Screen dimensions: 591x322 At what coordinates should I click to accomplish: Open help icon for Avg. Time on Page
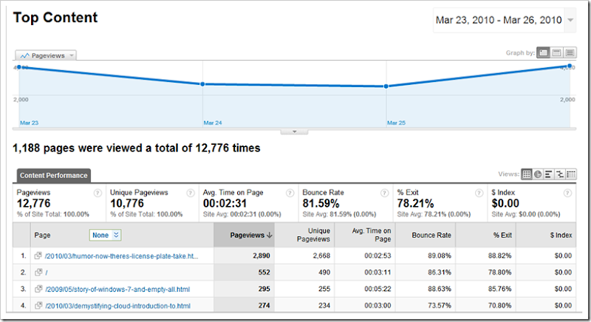point(290,193)
